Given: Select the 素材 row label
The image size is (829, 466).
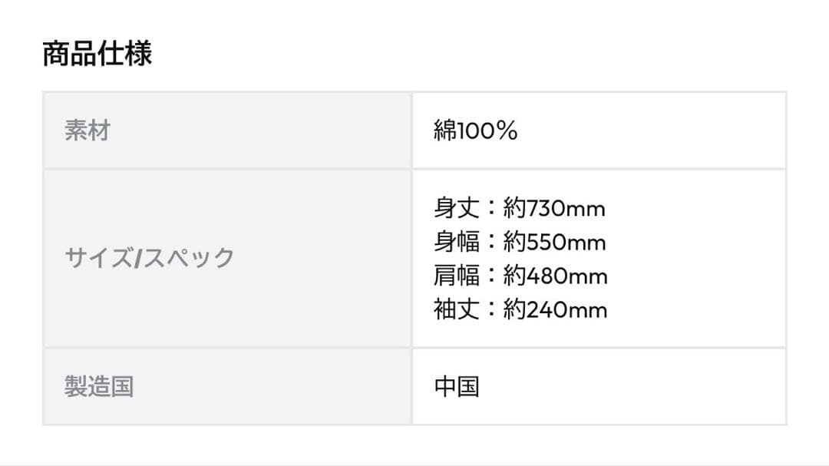Looking at the screenshot, I should 88,131.
